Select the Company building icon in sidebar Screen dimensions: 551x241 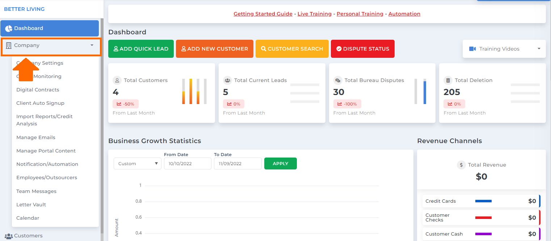tap(9, 45)
